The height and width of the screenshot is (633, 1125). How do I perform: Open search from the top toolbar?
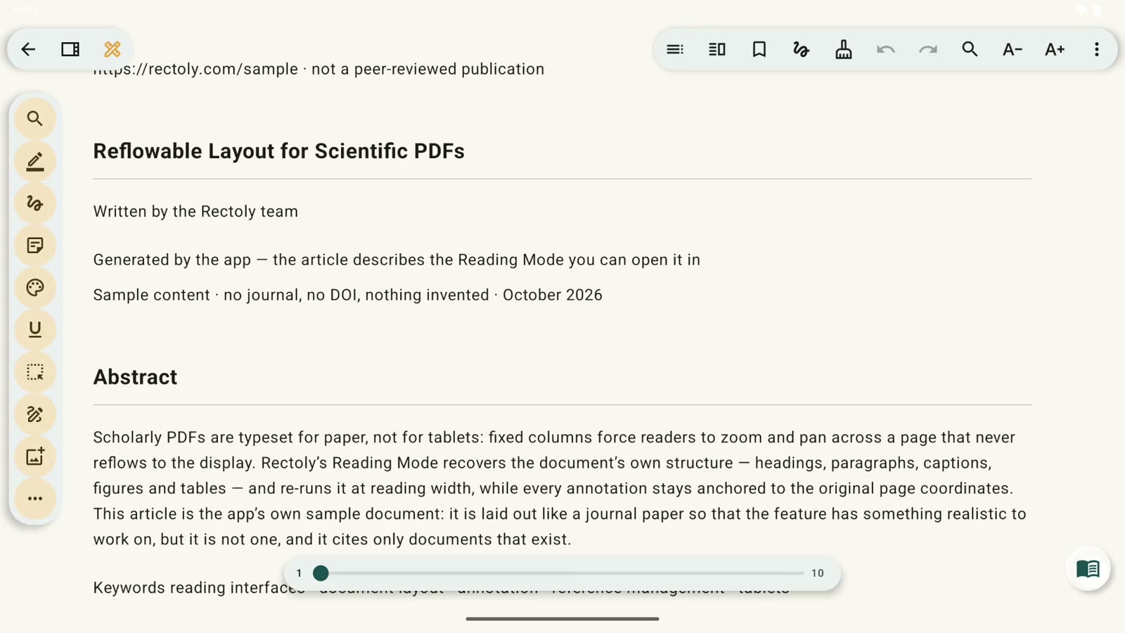click(x=970, y=49)
